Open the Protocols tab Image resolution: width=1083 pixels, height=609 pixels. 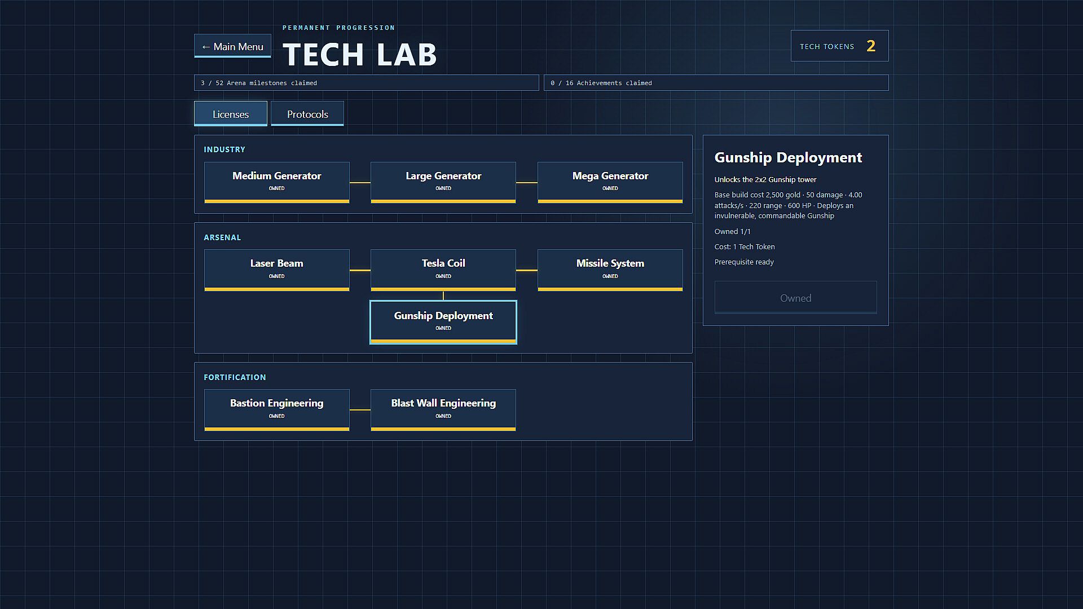tap(307, 114)
